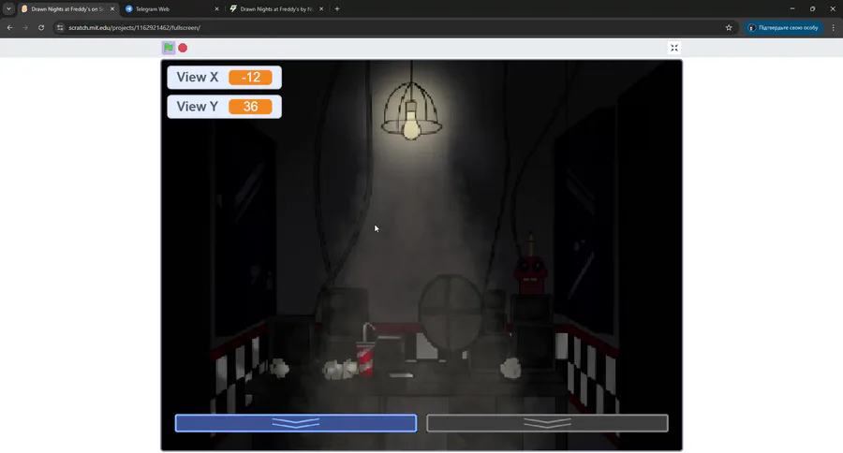Reload the Scratch page
The width and height of the screenshot is (843, 453).
pos(41,27)
